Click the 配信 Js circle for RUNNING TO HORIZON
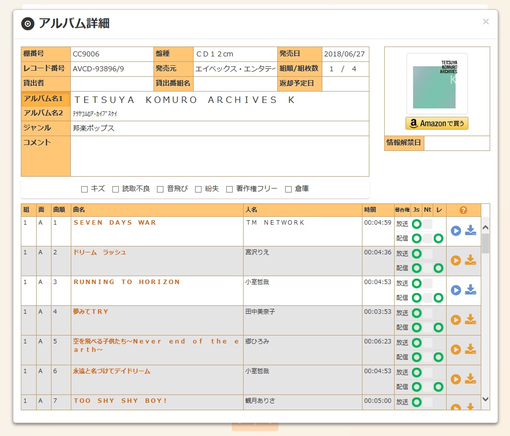The width and height of the screenshot is (510, 436). (x=416, y=298)
